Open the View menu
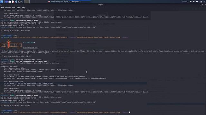Image resolution: width=206 pixels, height=115 pixels. [19, 8]
